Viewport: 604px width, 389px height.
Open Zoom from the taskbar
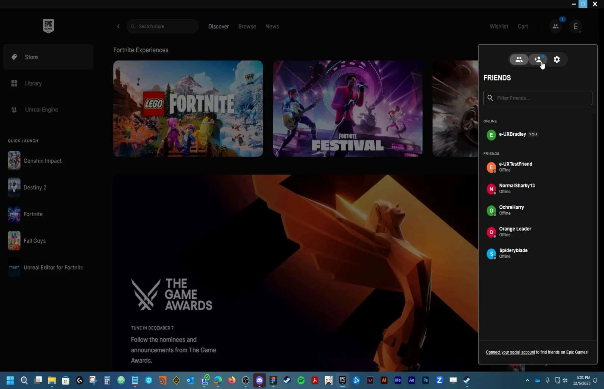tap(439, 380)
